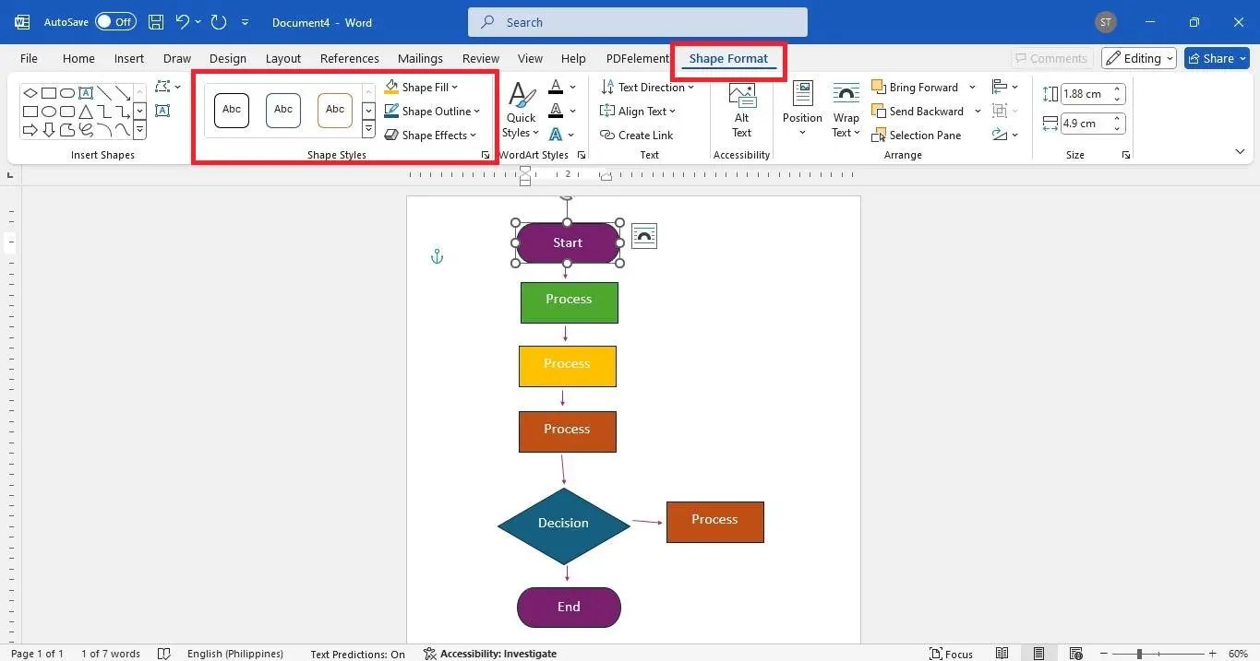Switch to the Review tab
Viewport: 1260px width, 661px height.
click(x=481, y=58)
